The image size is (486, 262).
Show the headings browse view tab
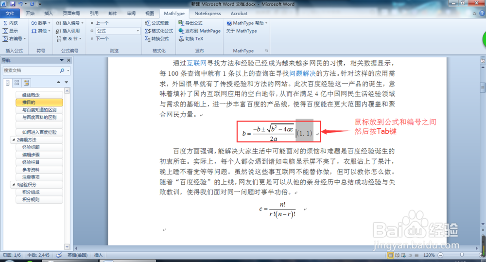coord(8,83)
